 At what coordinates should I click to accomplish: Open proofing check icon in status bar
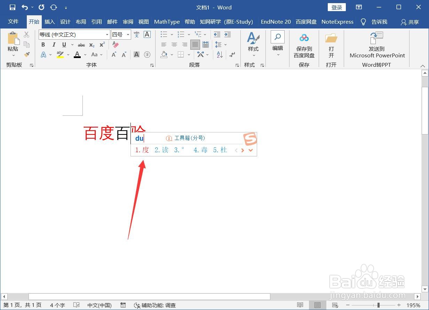pyautogui.click(x=77, y=305)
